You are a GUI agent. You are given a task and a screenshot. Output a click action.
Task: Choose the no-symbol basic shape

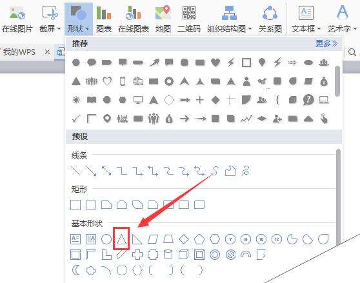tap(230, 255)
